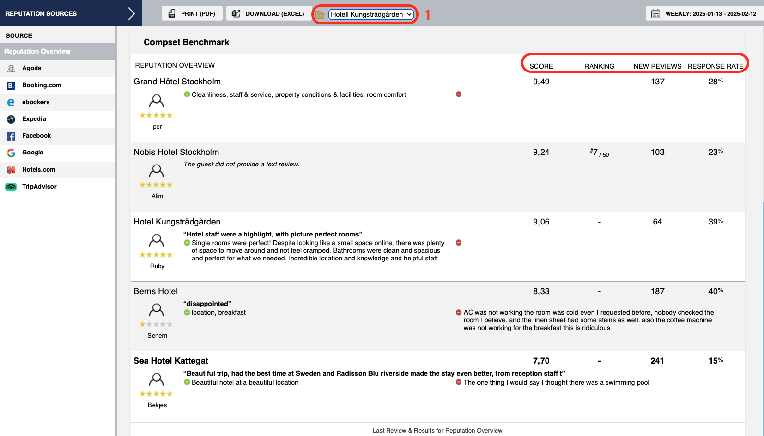764x436 pixels.
Task: Collapse the Reputation Sources panel arrow
Action: (131, 13)
